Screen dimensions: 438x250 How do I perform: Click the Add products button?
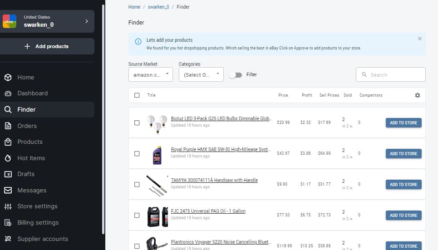[x=47, y=46]
